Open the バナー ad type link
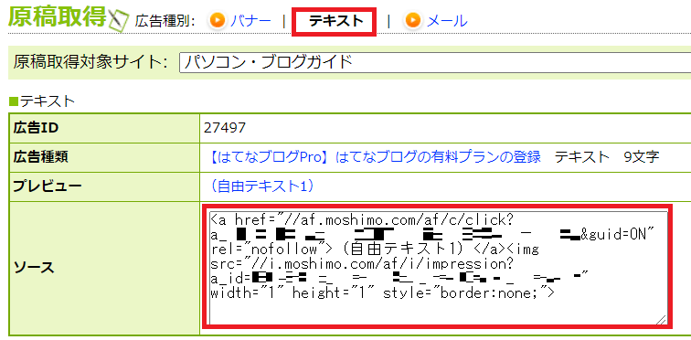Image resolution: width=691 pixels, height=340 pixels. 250,21
